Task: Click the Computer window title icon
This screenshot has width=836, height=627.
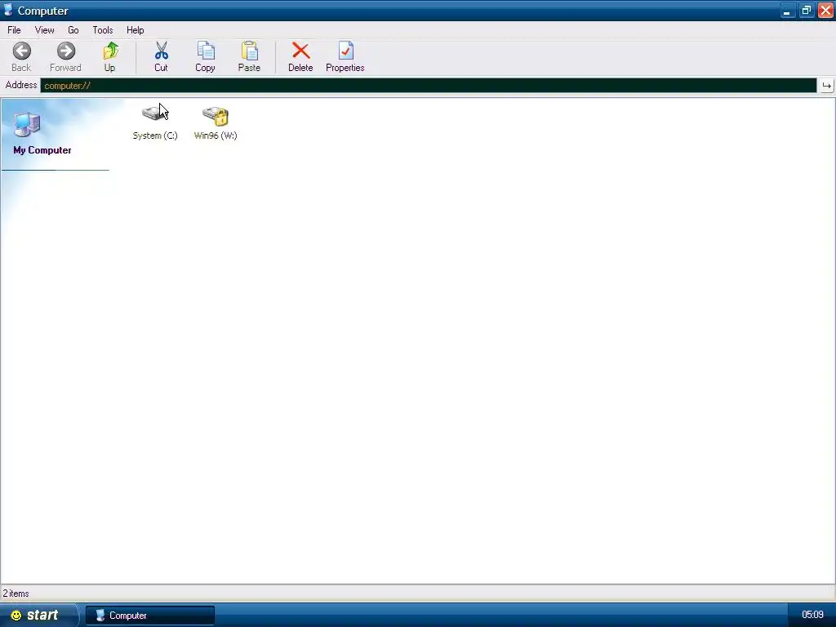Action: point(8,10)
